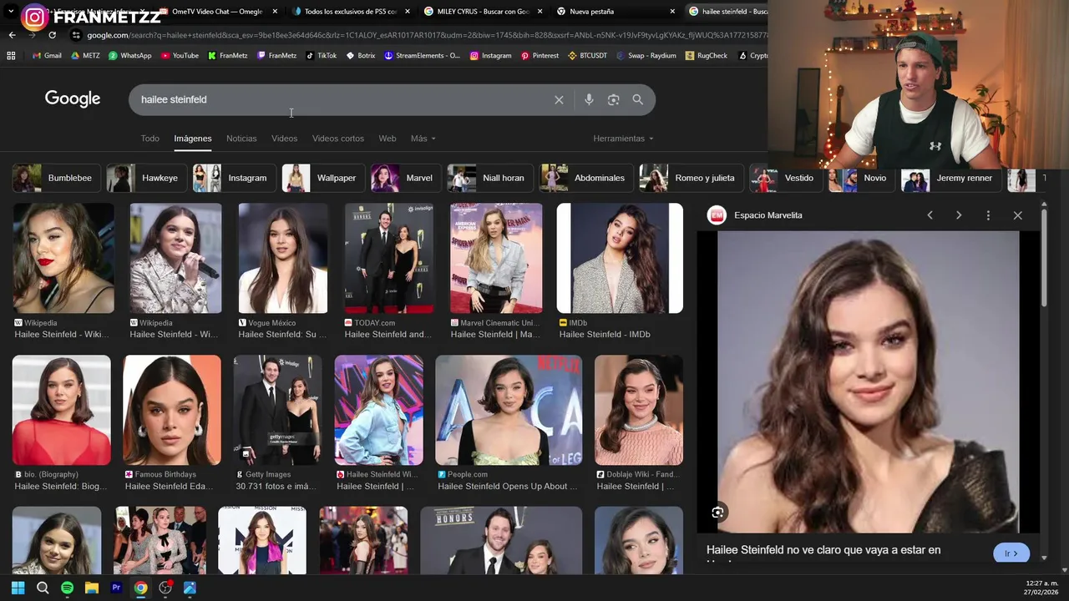
Task: Switch to the Web tab
Action: coord(388,139)
